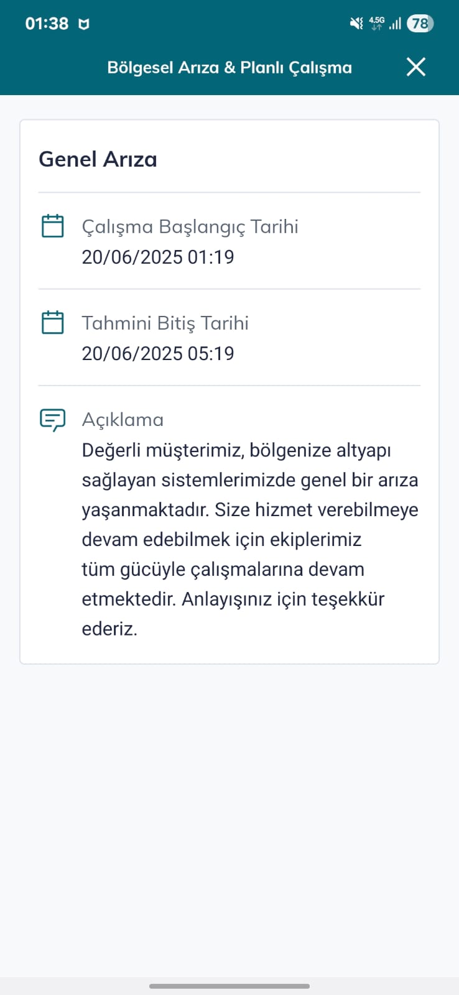The width and height of the screenshot is (459, 995).
Task: Tap the 01:38 clock in status bar
Action: coord(47,24)
